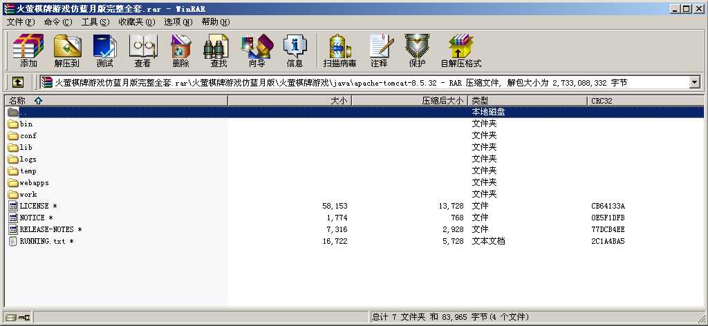Click CRC32 value CB64133A
708x326 pixels.
(608, 206)
